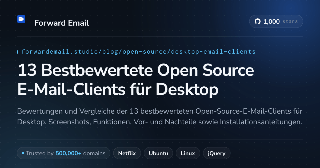Screen dimensions: 320x168
Task: Click the Forward Email brand name
Action: (62, 23)
